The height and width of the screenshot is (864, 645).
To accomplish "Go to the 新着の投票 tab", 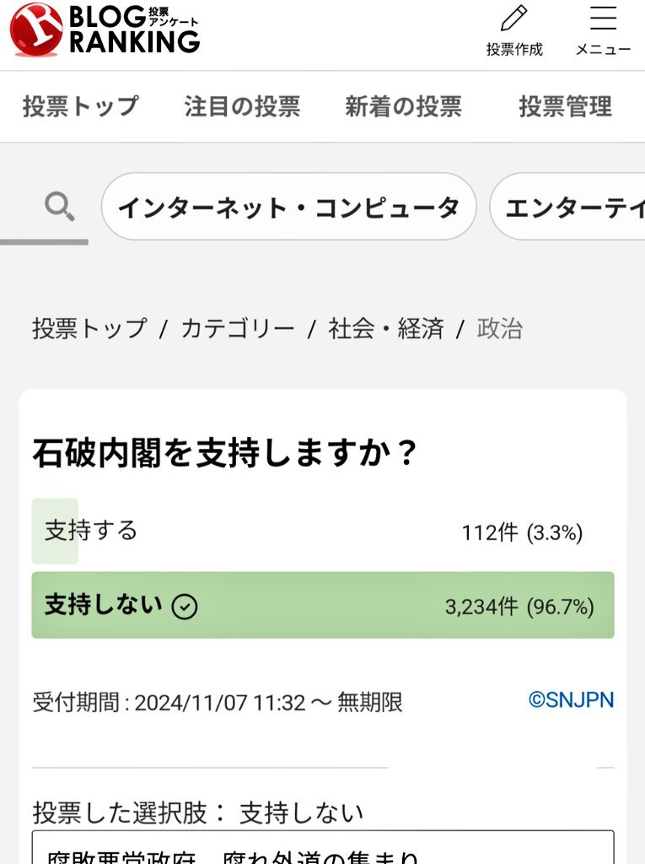I will [x=403, y=107].
